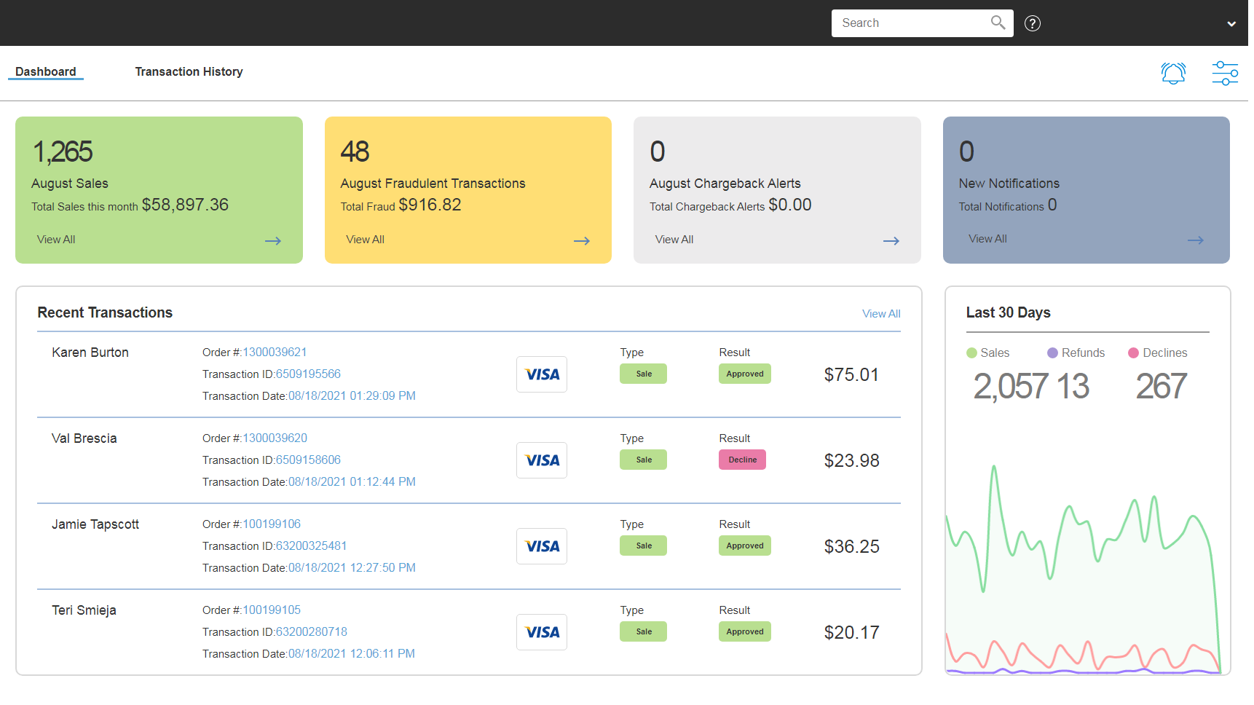
Task: Click Sale type badge for Jamie Tapscott
Action: tap(643, 546)
